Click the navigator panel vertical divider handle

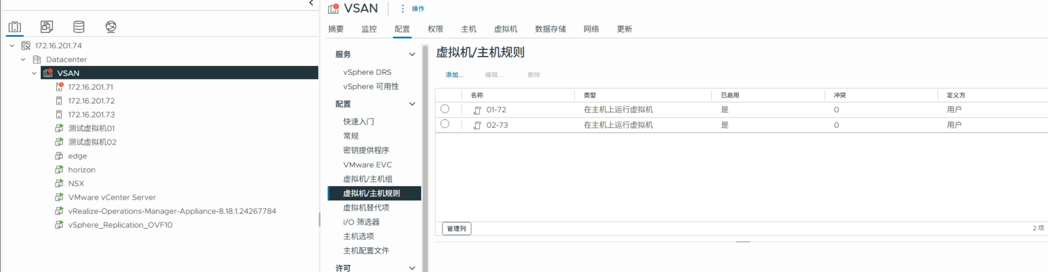tap(320, 220)
